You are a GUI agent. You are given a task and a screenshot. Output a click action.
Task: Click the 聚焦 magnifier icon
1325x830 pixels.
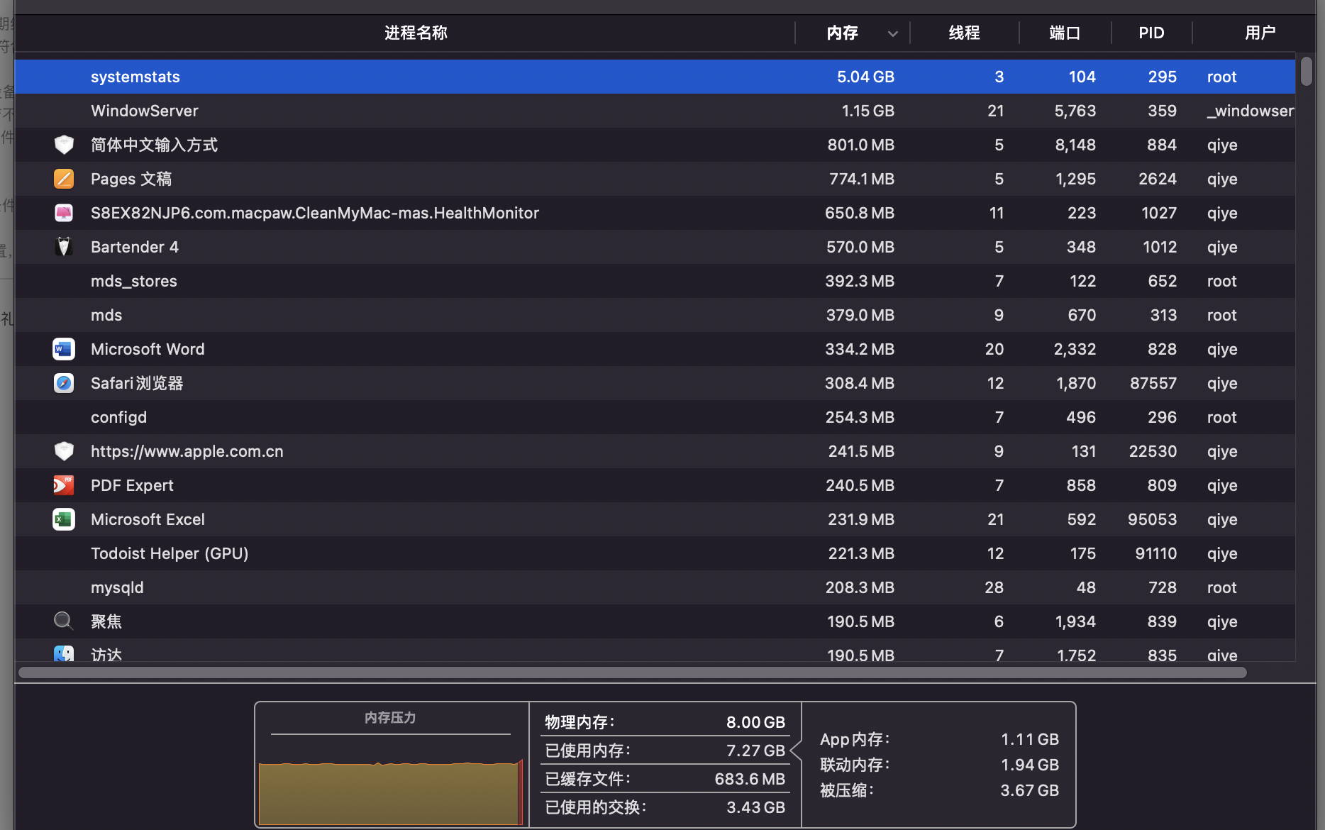[x=64, y=621]
